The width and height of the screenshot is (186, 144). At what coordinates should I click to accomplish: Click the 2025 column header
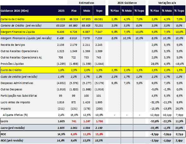61,11
